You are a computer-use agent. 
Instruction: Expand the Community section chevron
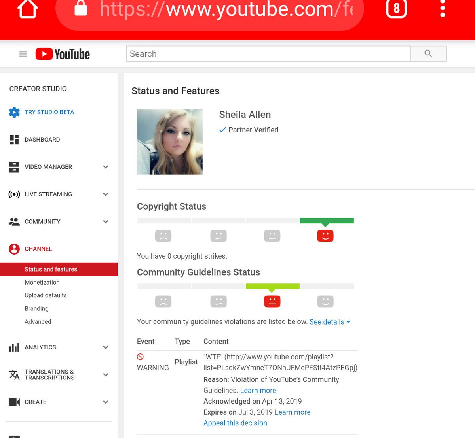(106, 221)
